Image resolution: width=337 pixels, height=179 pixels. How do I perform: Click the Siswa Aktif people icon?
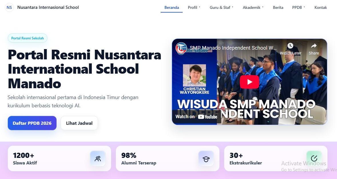[x=98, y=158]
